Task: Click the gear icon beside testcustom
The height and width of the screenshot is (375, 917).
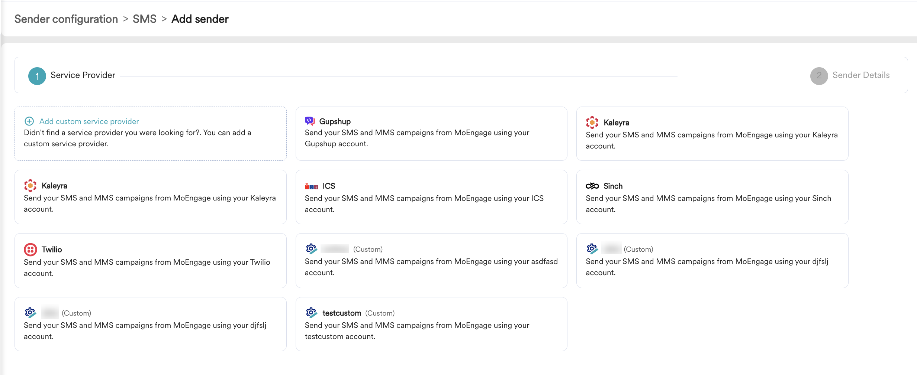Action: (311, 313)
